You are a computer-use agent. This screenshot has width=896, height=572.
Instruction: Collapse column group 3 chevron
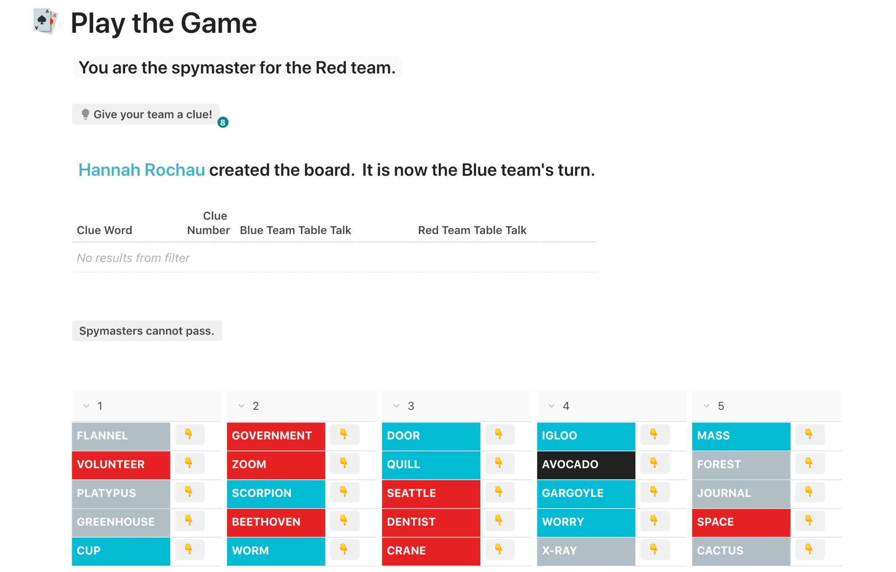[396, 406]
